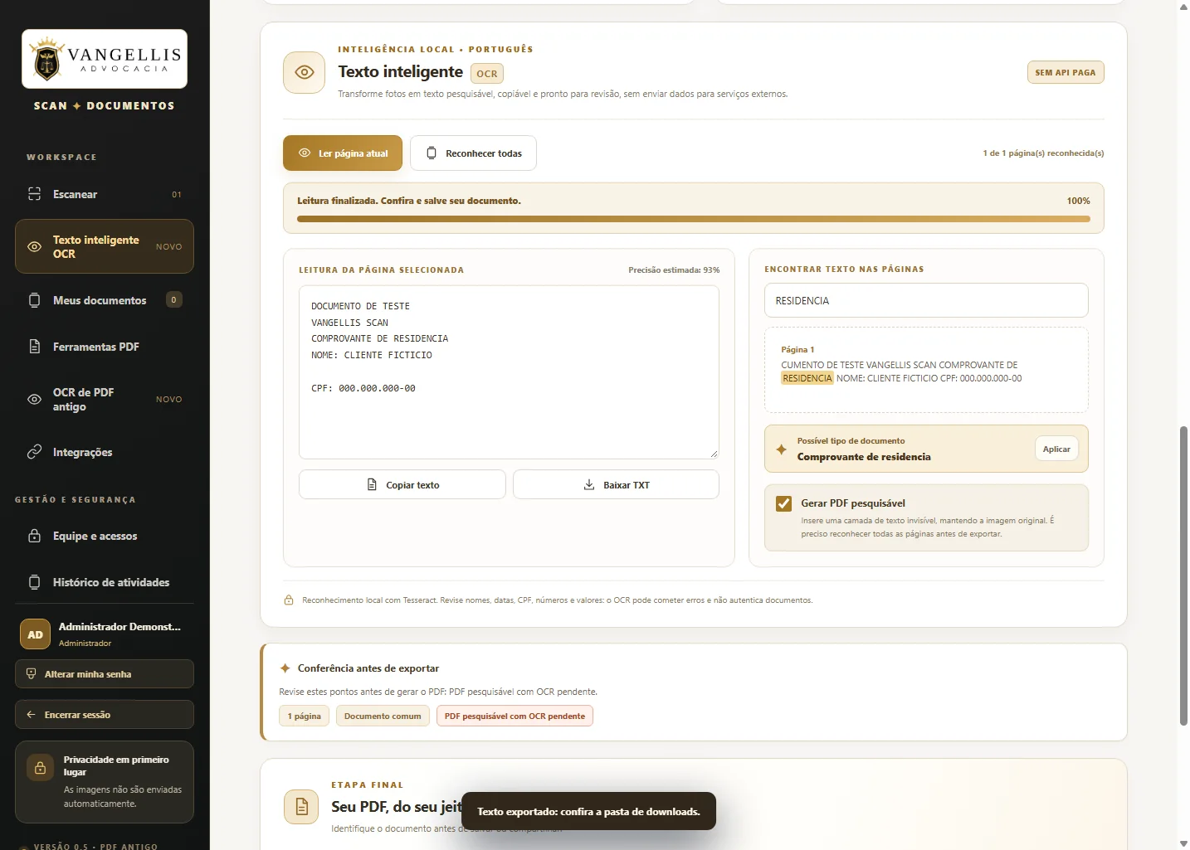Click the lock icon for Equipe e acessos
This screenshot has height=850, width=1190.
click(x=34, y=536)
